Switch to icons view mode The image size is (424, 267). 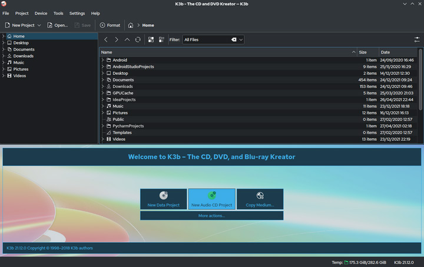(x=151, y=39)
